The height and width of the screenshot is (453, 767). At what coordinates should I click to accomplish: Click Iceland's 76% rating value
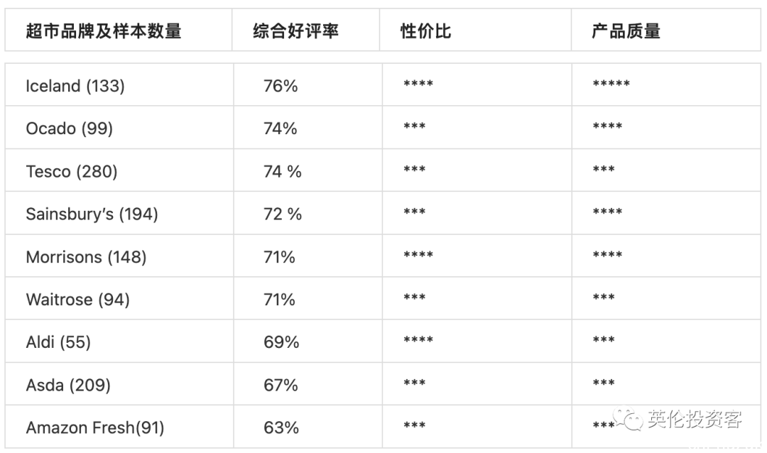tap(281, 86)
